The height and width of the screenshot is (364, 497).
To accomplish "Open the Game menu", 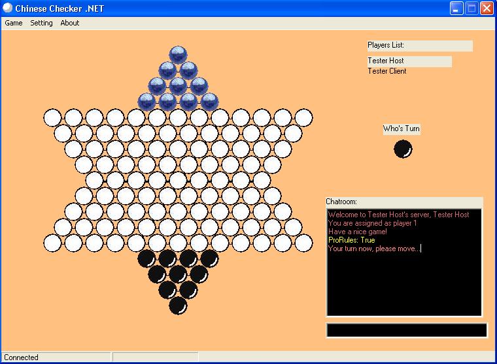I will 14,23.
